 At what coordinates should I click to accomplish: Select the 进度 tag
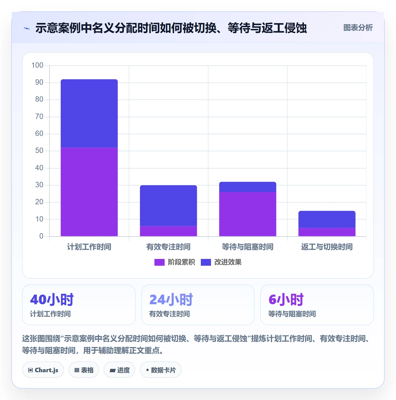pyautogui.click(x=119, y=370)
